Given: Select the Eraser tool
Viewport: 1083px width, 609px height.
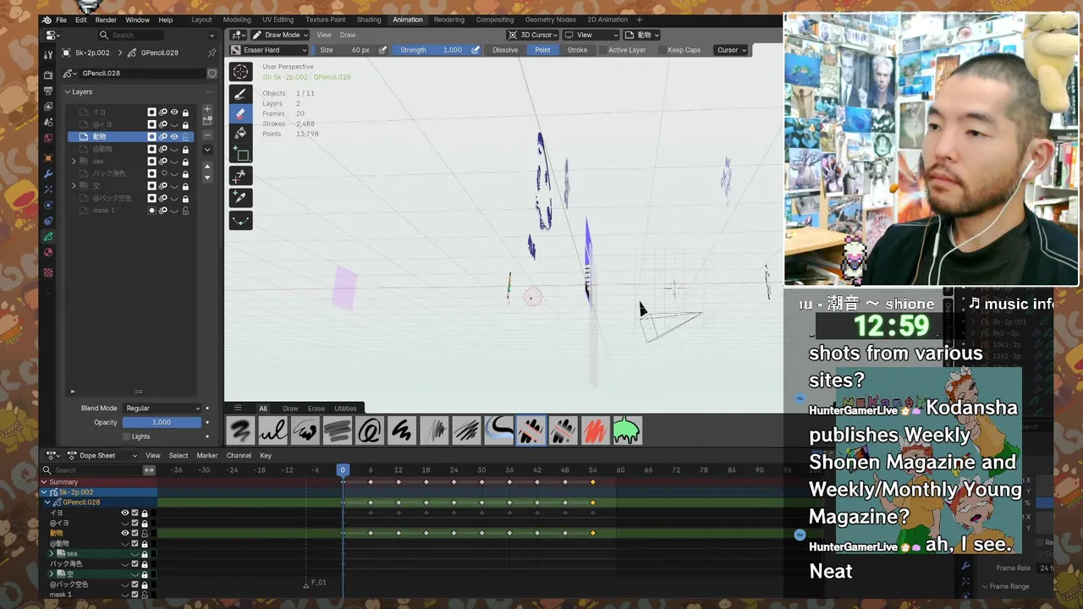Looking at the screenshot, I should pyautogui.click(x=240, y=113).
